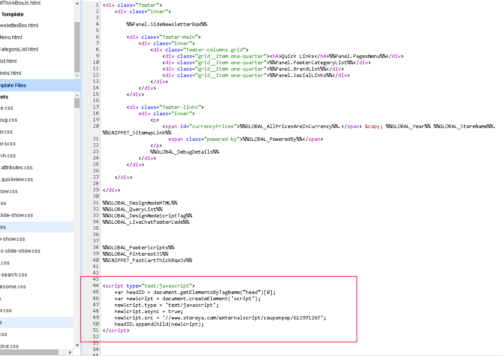Open the .attributes.css stylesheet
Screen dimensions: 503x356
[x=17, y=168]
